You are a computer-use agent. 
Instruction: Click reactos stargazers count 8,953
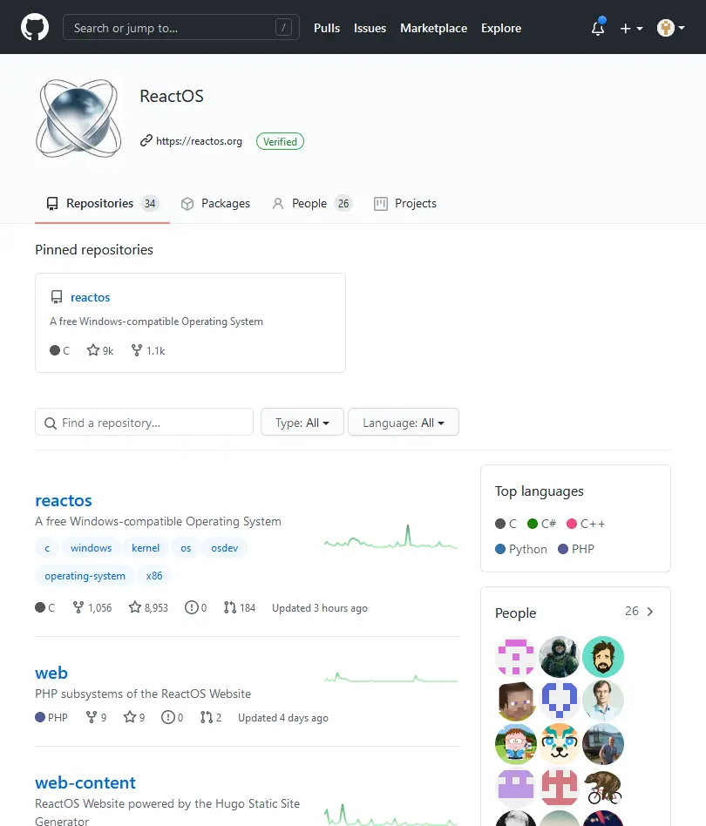tap(148, 608)
